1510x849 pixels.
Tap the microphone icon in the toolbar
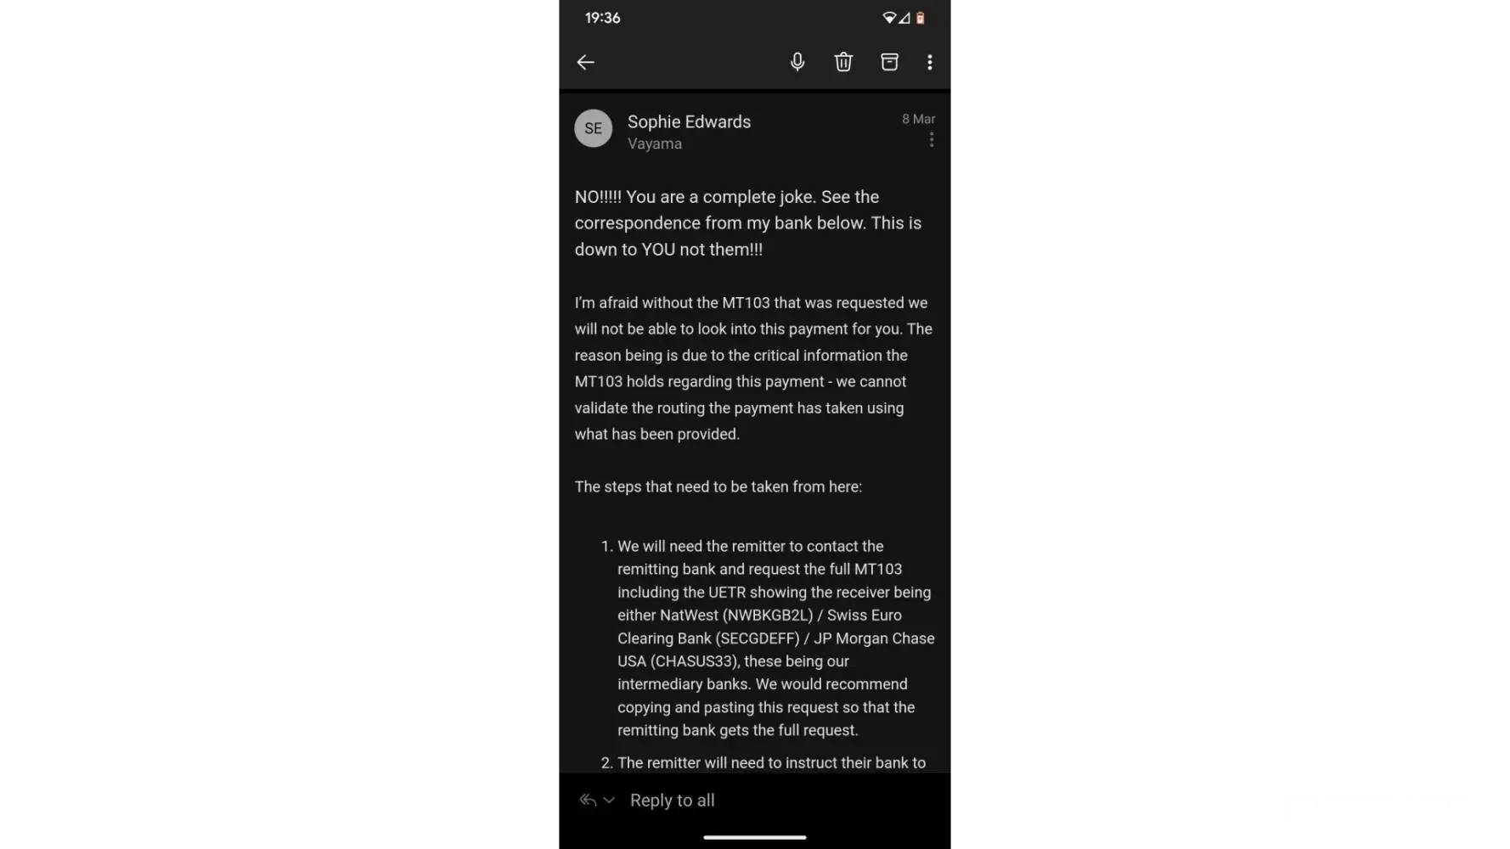tap(797, 62)
